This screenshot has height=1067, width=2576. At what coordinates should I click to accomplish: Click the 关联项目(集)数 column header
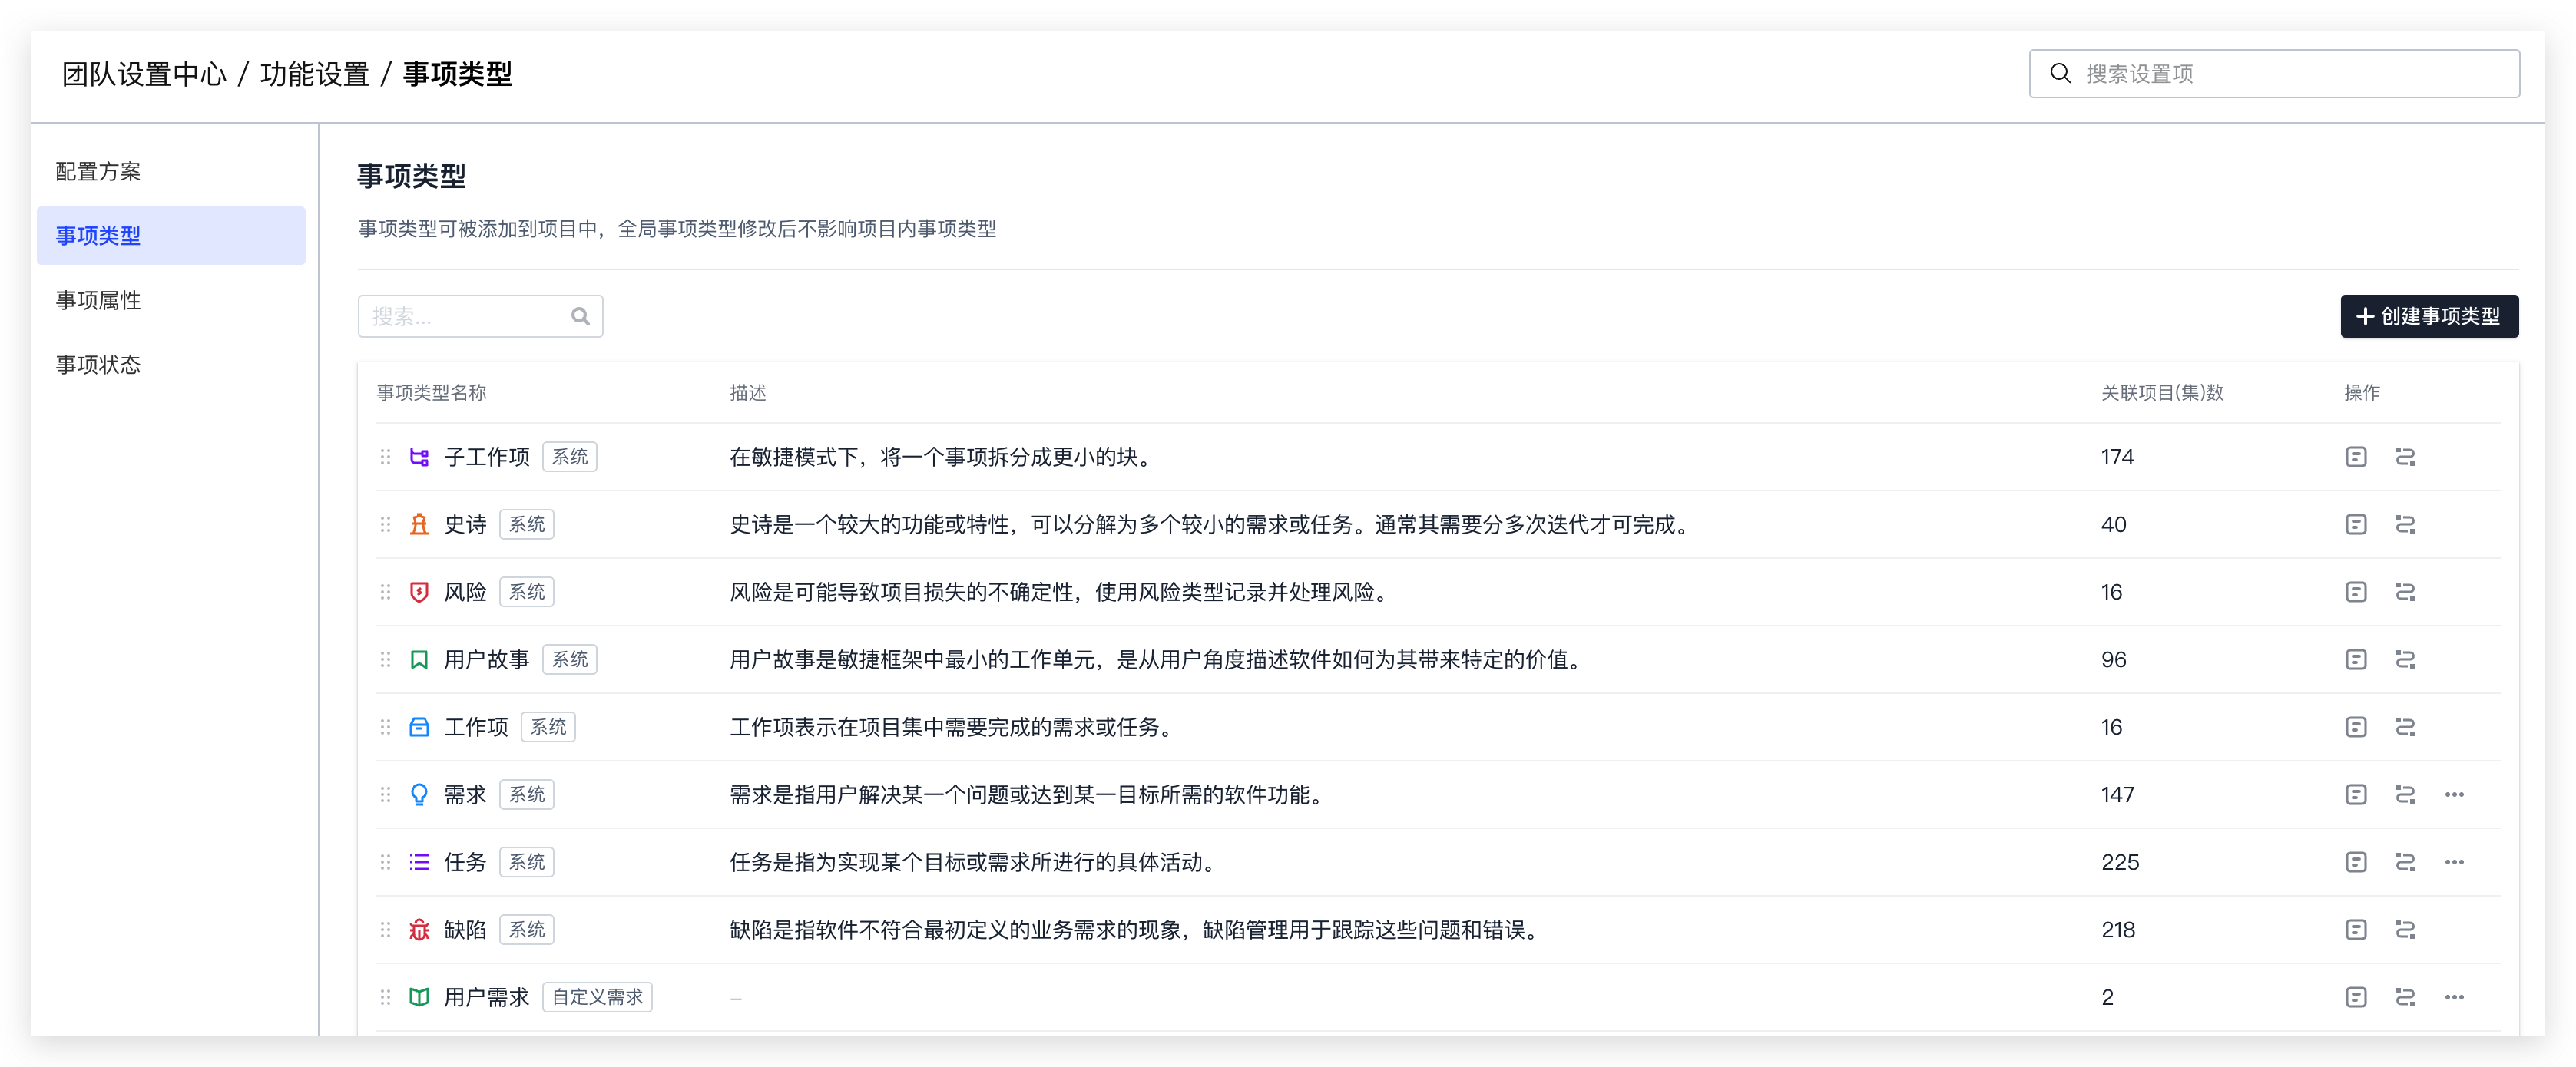(x=2161, y=392)
